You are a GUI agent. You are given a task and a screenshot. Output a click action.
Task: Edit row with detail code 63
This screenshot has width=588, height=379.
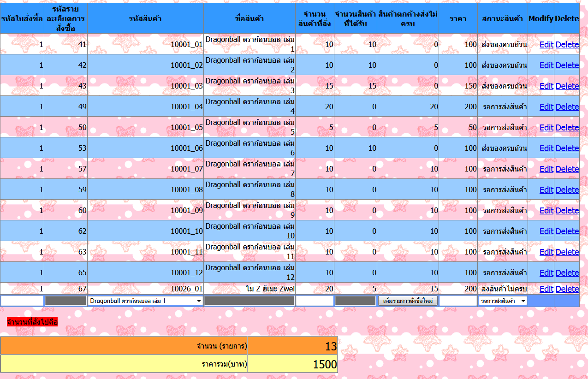pyautogui.click(x=546, y=252)
